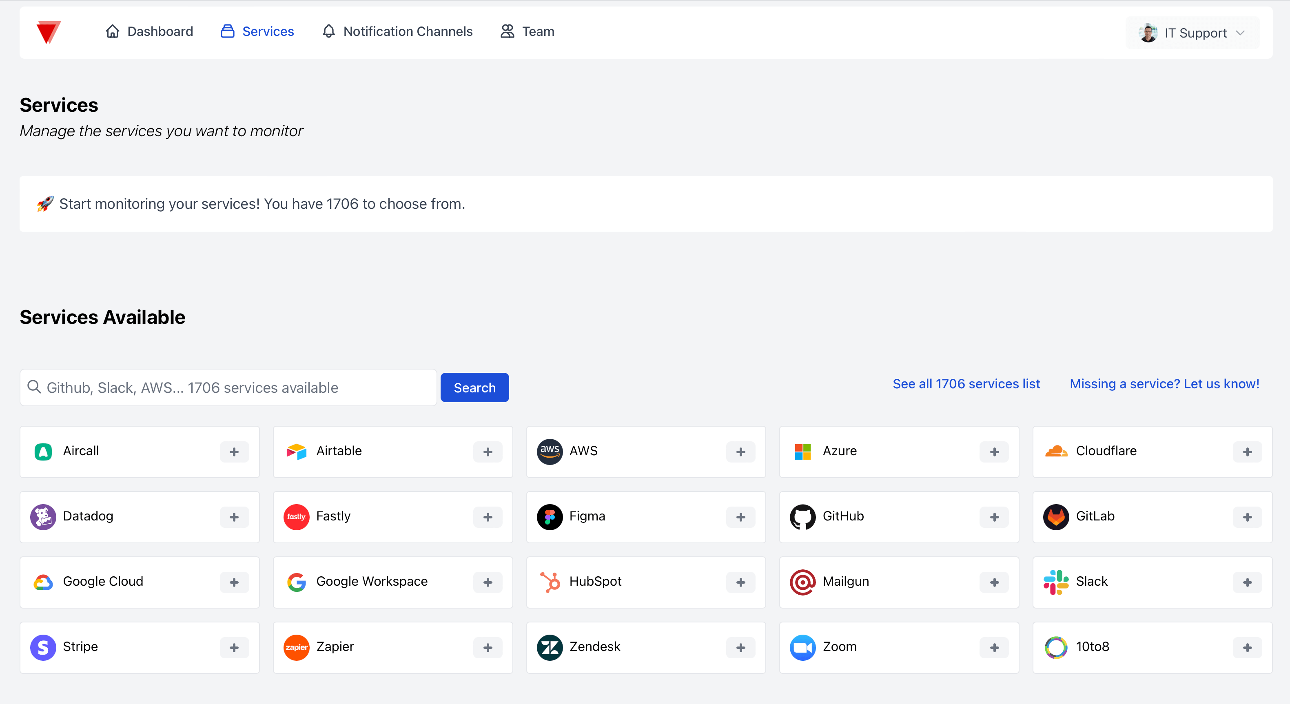Add Aircall with its plus button
1290x704 pixels.
pos(234,452)
